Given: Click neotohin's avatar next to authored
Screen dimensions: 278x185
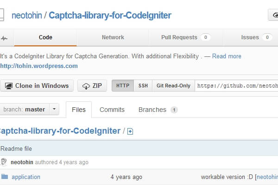Looking at the screenshot, I should coord(4,162).
